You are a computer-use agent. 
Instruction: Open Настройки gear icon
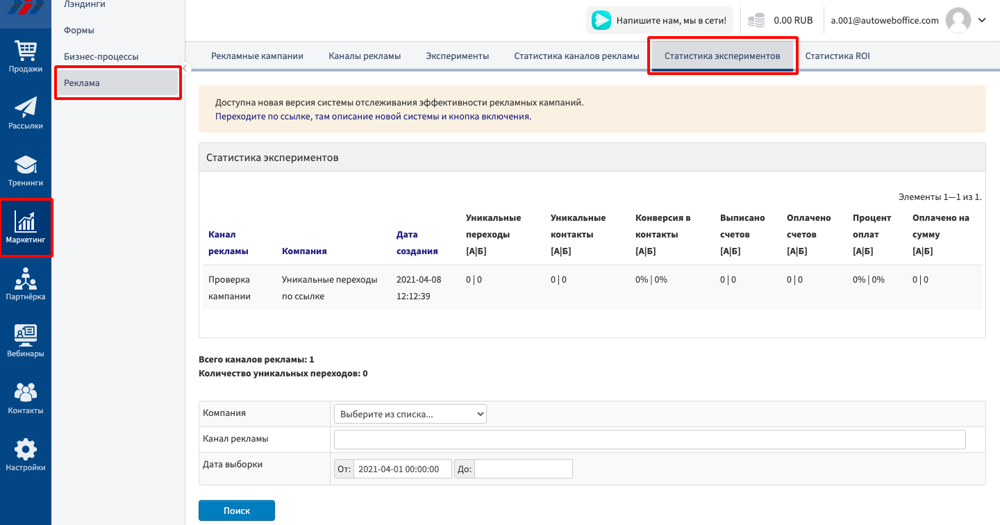coord(26,450)
